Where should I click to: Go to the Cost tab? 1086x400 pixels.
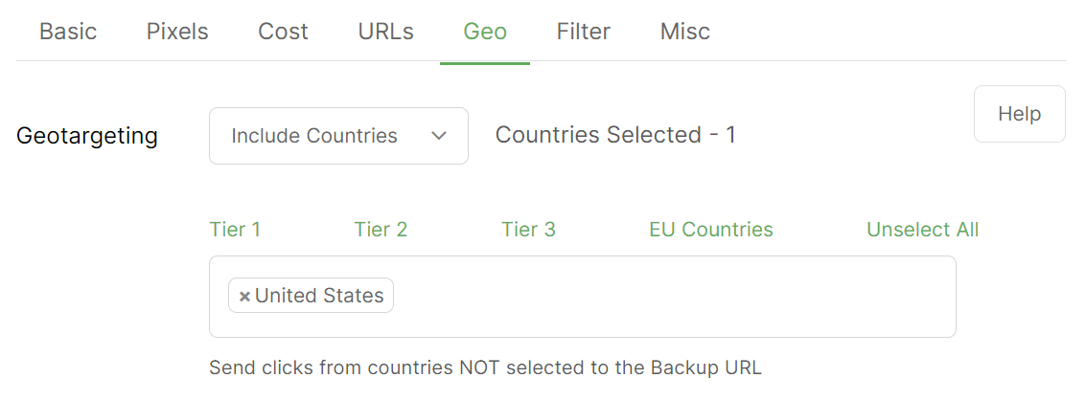tap(283, 32)
